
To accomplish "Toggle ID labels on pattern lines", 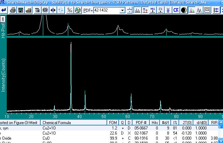I will [145, 10].
